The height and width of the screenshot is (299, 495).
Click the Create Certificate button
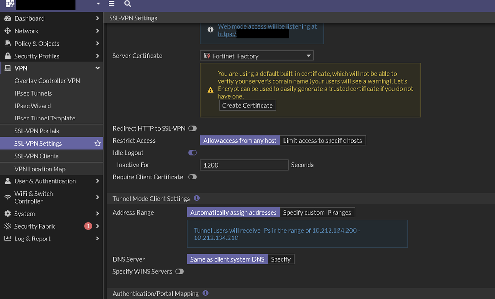[x=247, y=106]
